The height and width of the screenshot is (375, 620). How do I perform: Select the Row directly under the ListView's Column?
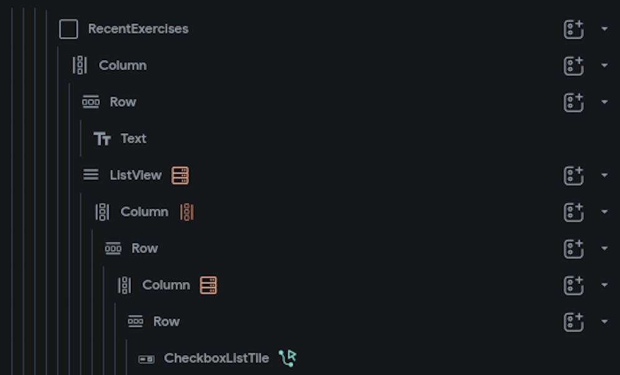pos(144,249)
